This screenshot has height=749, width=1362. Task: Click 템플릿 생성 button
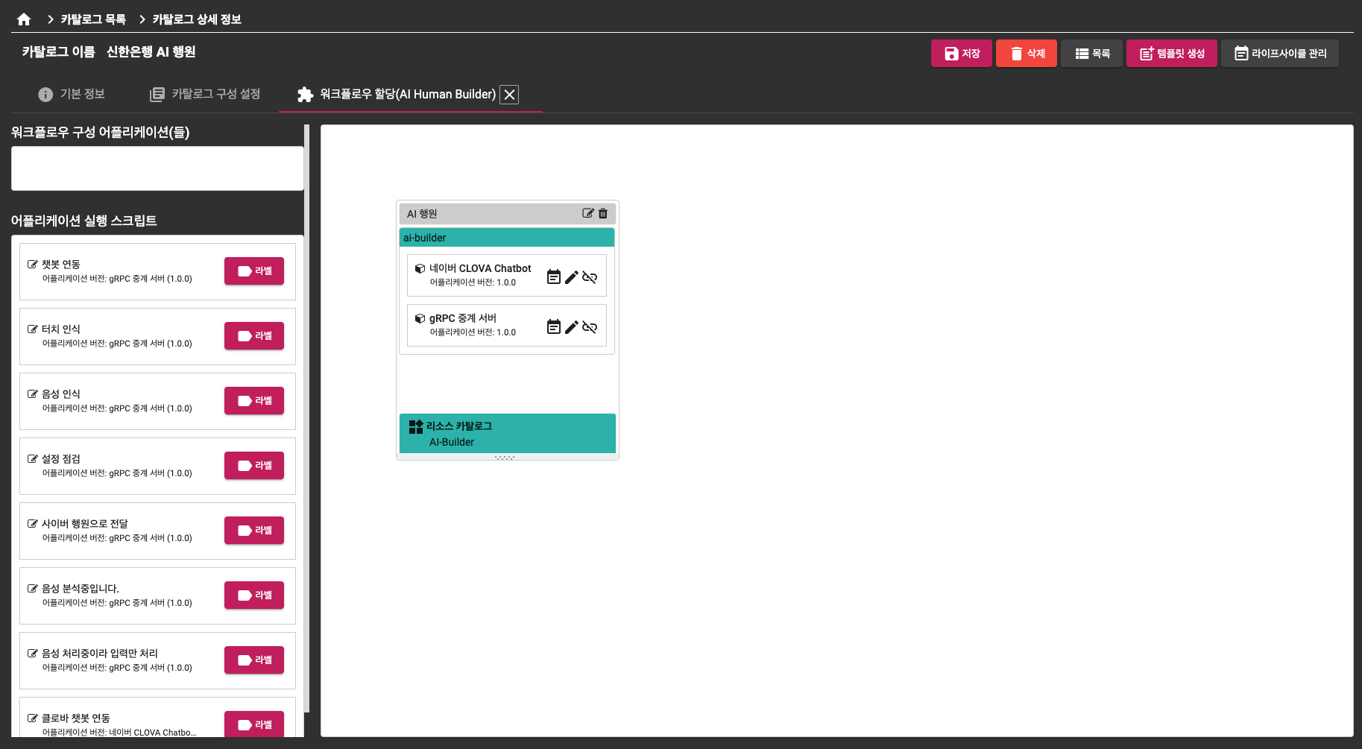tap(1171, 54)
